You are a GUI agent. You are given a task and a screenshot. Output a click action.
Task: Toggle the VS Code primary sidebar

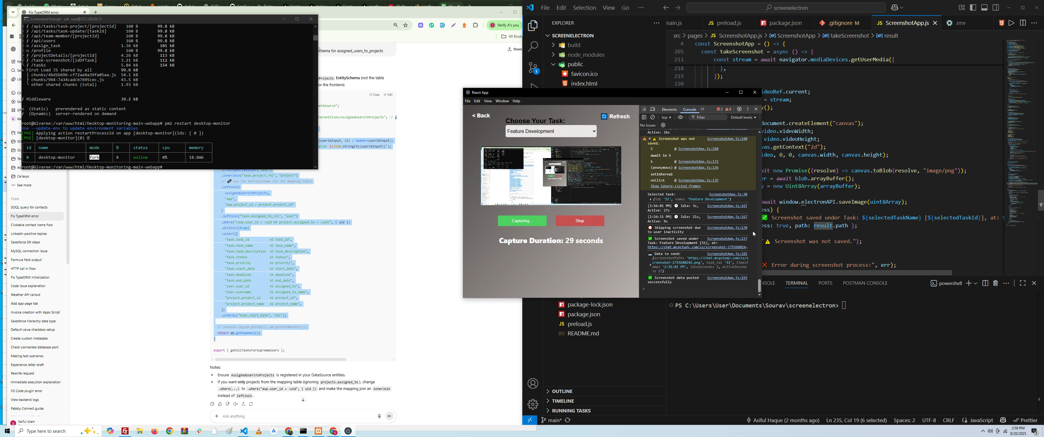pos(973,8)
